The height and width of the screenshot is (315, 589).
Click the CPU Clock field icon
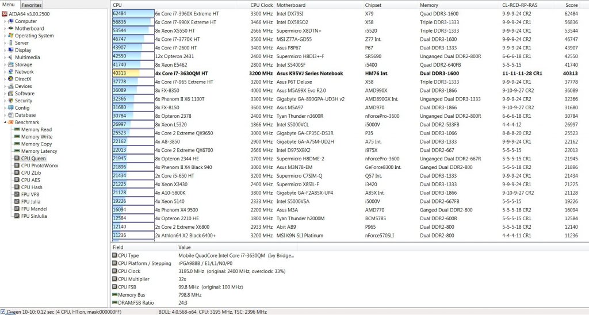click(114, 271)
